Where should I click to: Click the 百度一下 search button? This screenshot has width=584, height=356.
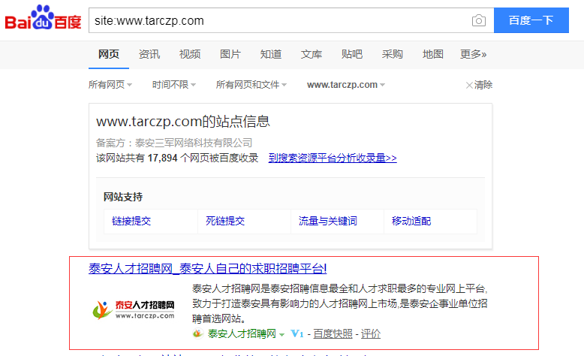point(531,20)
